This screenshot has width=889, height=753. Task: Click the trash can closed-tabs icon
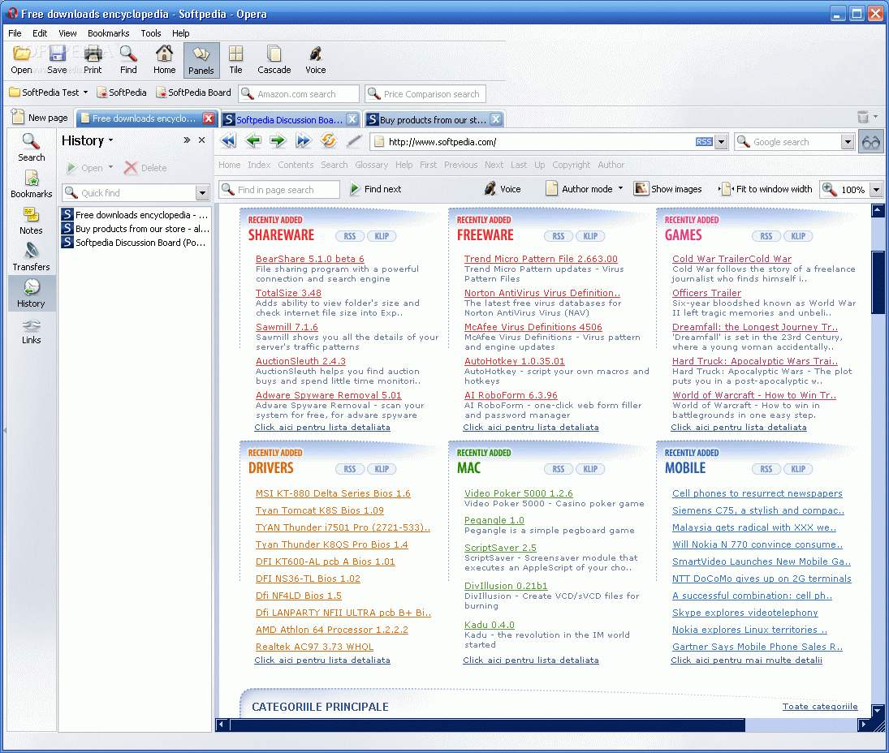pos(862,118)
